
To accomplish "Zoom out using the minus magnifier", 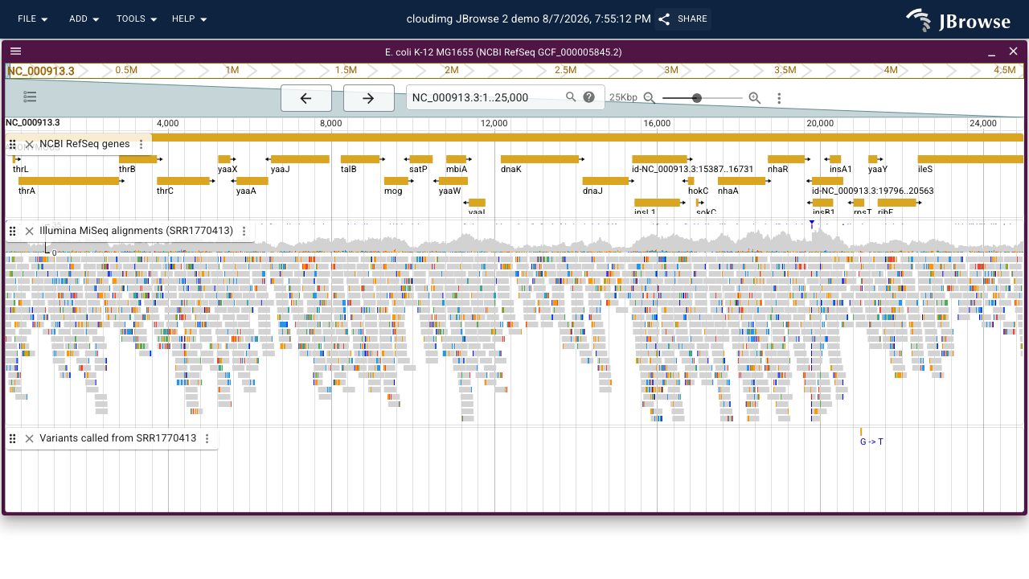I will (x=650, y=98).
